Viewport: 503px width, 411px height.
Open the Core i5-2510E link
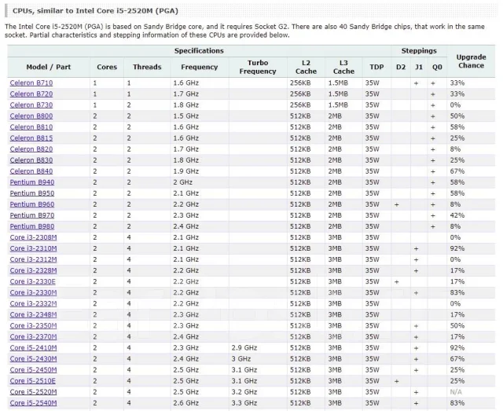pyautogui.click(x=33, y=381)
